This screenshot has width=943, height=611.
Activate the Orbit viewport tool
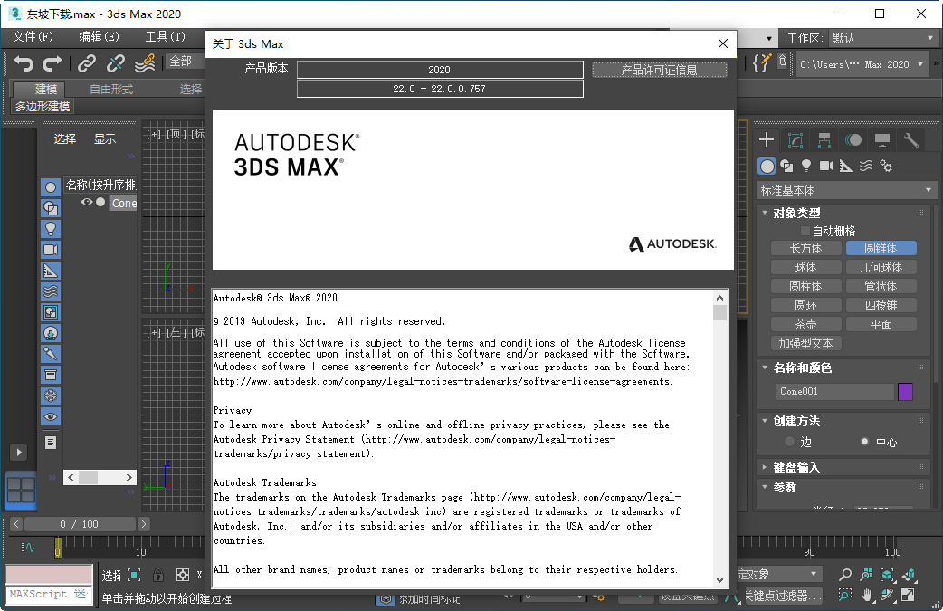pos(889,596)
